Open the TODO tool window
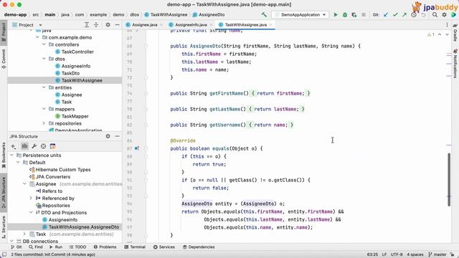 pos(77,247)
